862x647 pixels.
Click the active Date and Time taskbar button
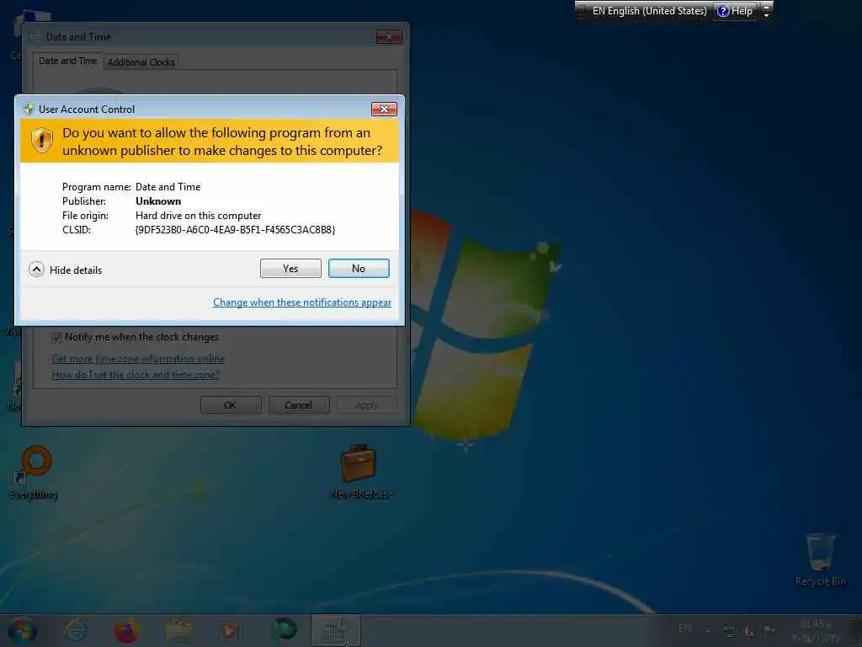(x=336, y=630)
